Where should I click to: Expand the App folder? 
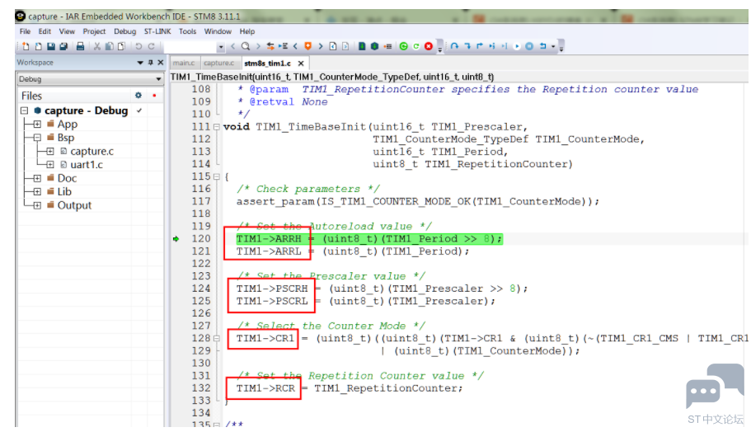click(x=37, y=124)
